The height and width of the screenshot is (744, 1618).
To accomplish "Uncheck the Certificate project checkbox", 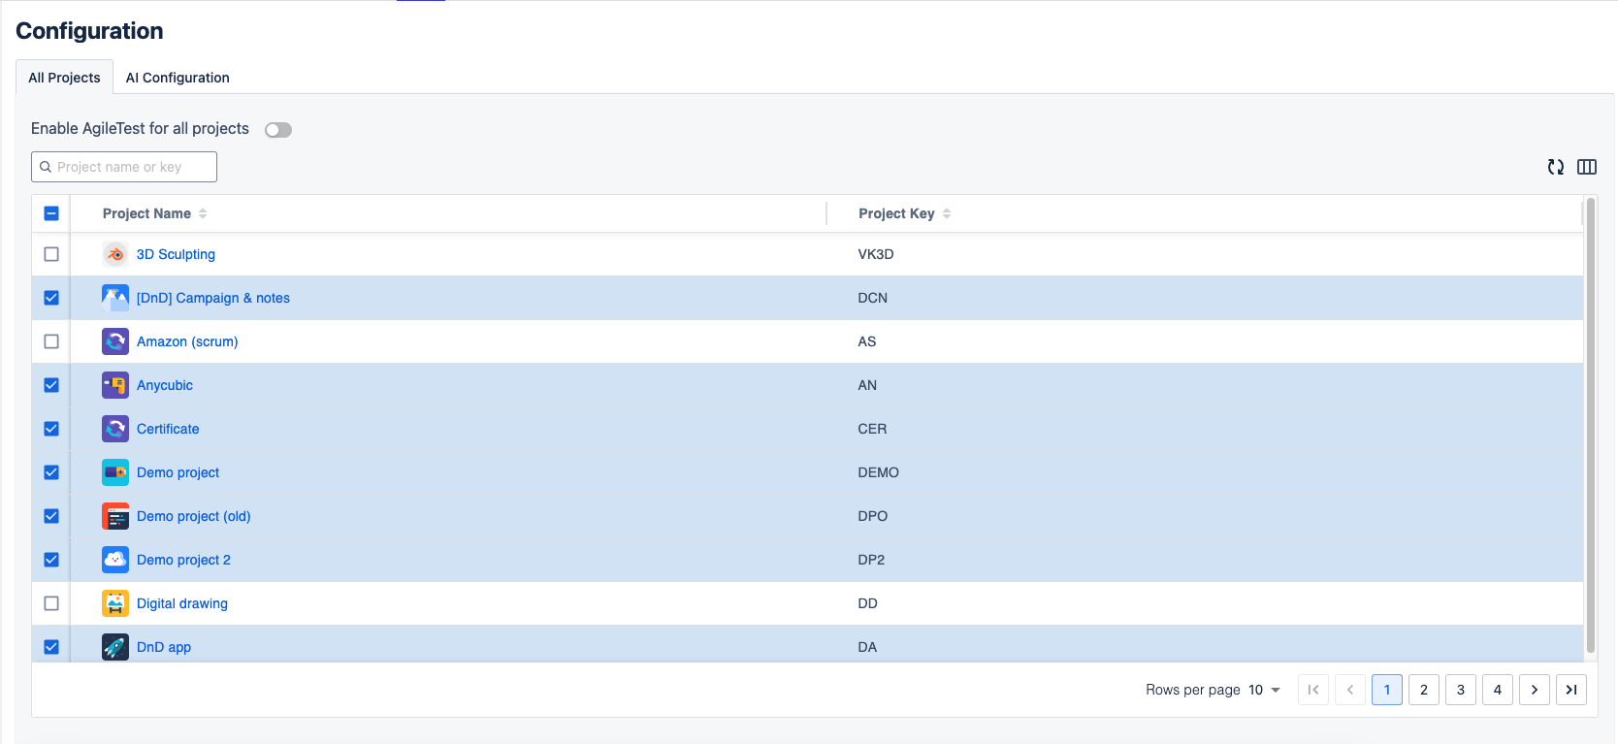I will pyautogui.click(x=51, y=429).
